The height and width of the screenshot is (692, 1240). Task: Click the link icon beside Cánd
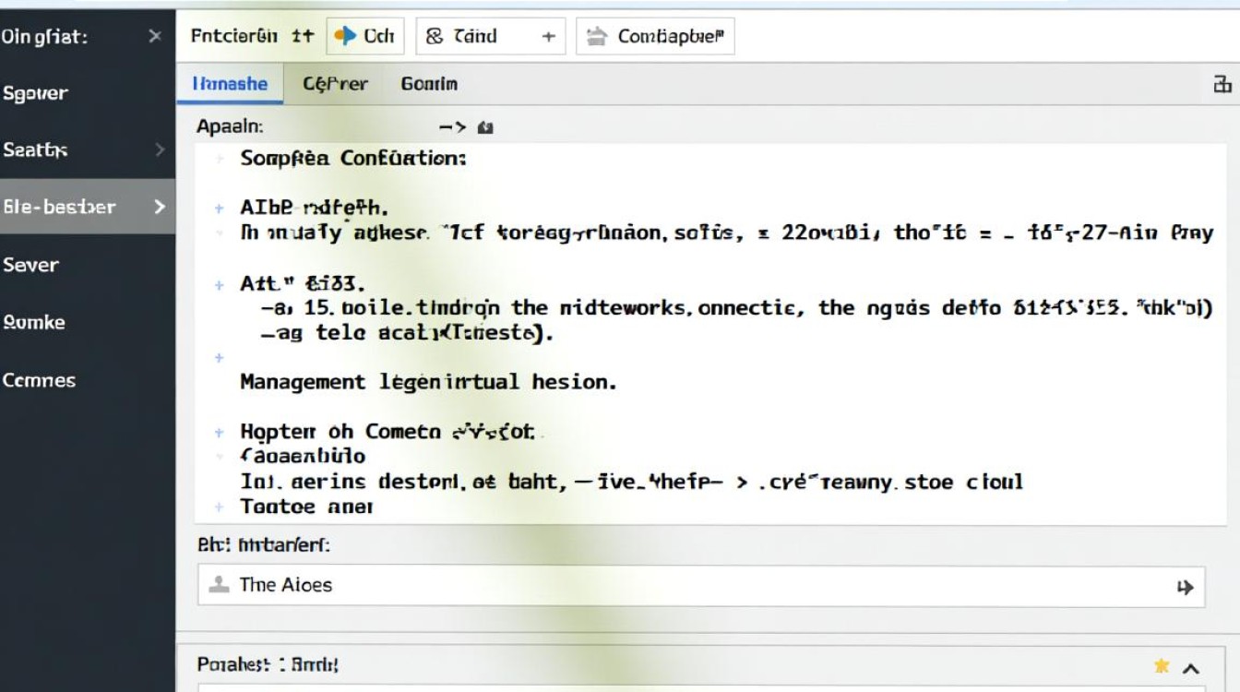click(435, 36)
